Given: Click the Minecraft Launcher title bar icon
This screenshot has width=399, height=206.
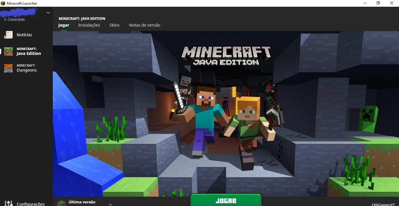Looking at the screenshot, I should 3,3.
